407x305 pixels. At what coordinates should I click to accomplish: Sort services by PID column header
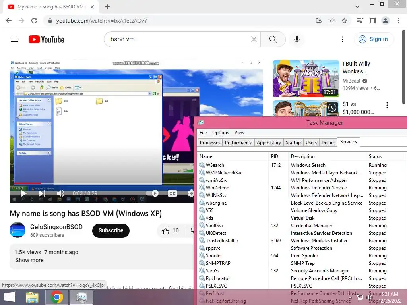pos(278,156)
